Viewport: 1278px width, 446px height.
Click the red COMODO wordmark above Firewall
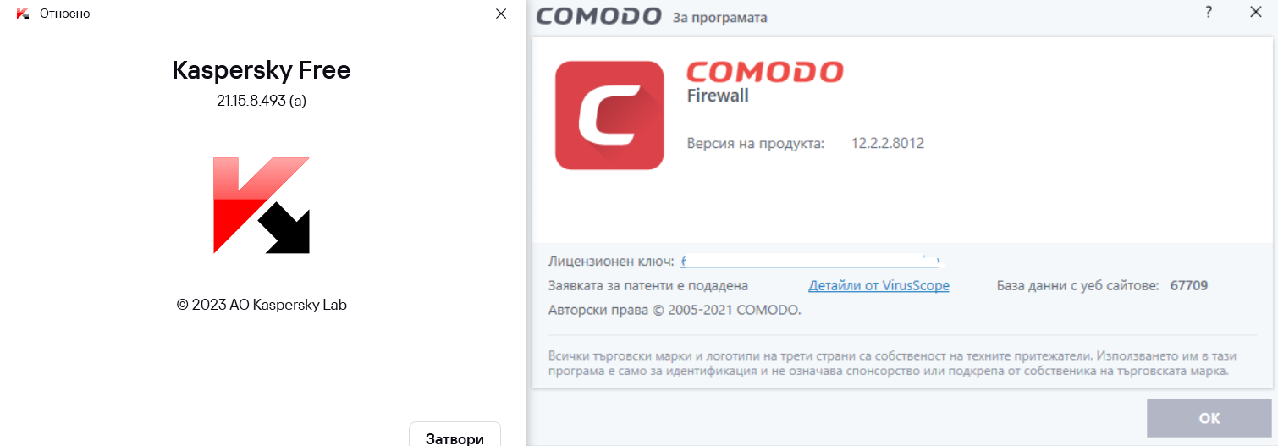[764, 71]
